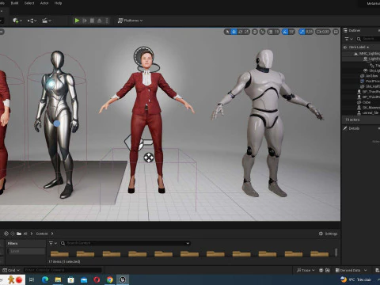
Task: Toggle the visibility eye column in Outliner
Action: click(344, 47)
